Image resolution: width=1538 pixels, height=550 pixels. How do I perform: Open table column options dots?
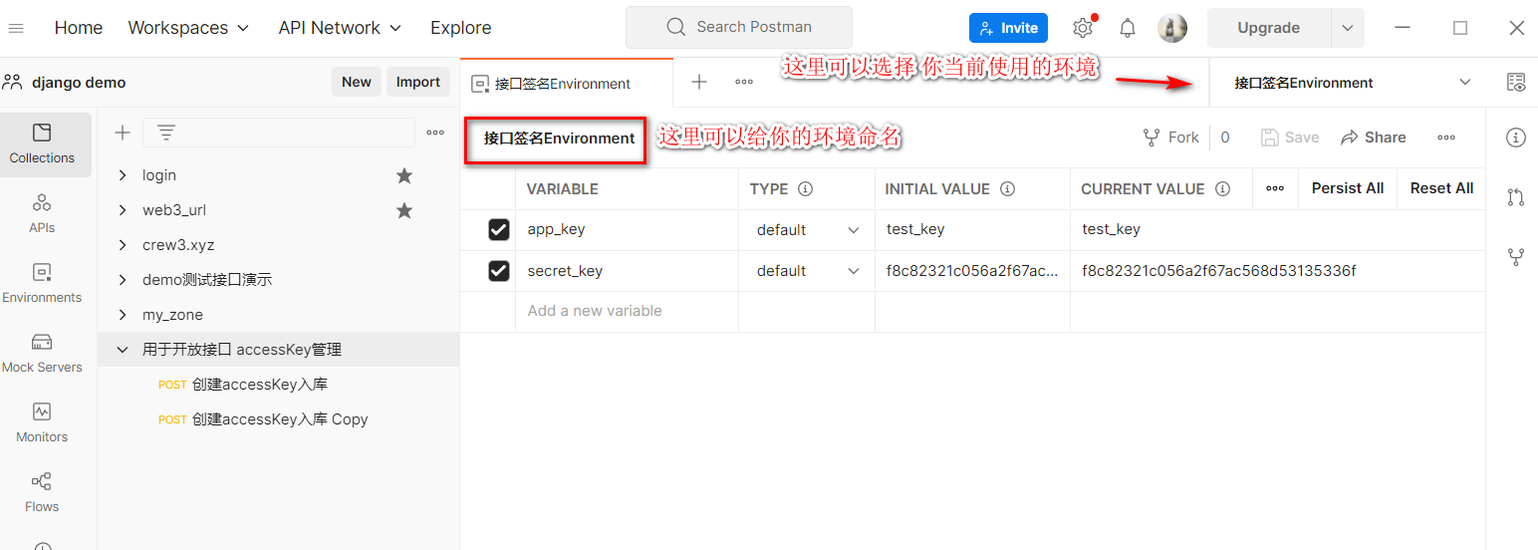(1275, 188)
